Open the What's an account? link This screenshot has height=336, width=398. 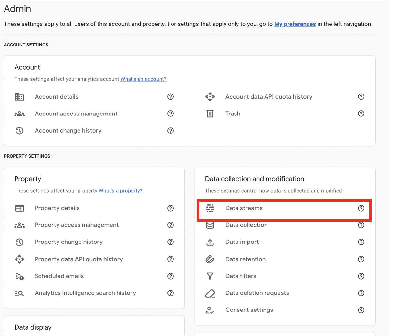click(143, 79)
